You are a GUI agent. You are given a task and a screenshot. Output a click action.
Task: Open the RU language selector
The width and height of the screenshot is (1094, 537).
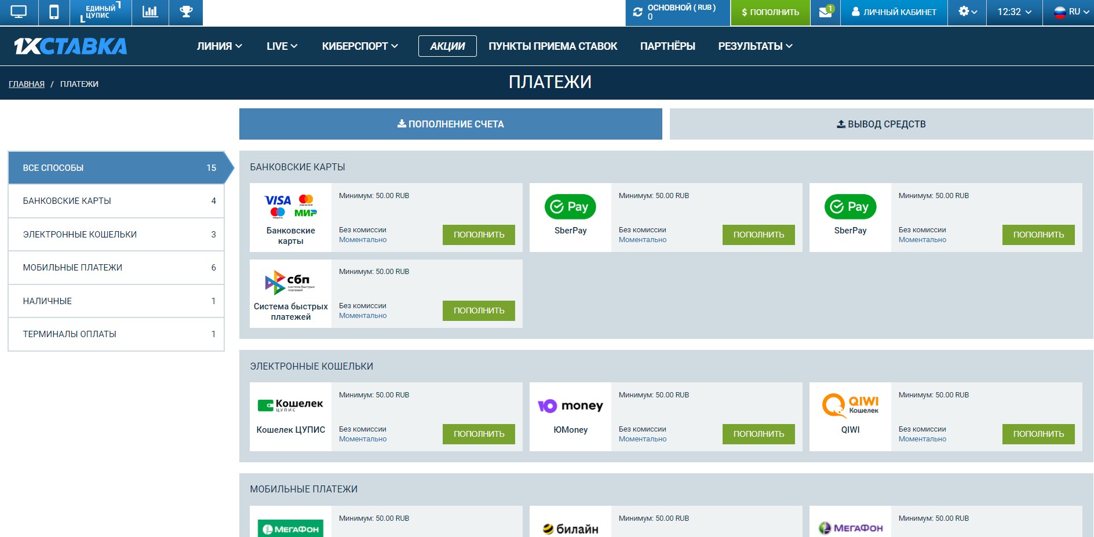(x=1071, y=12)
